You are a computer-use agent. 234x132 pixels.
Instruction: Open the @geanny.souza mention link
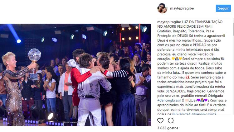pos(204,114)
